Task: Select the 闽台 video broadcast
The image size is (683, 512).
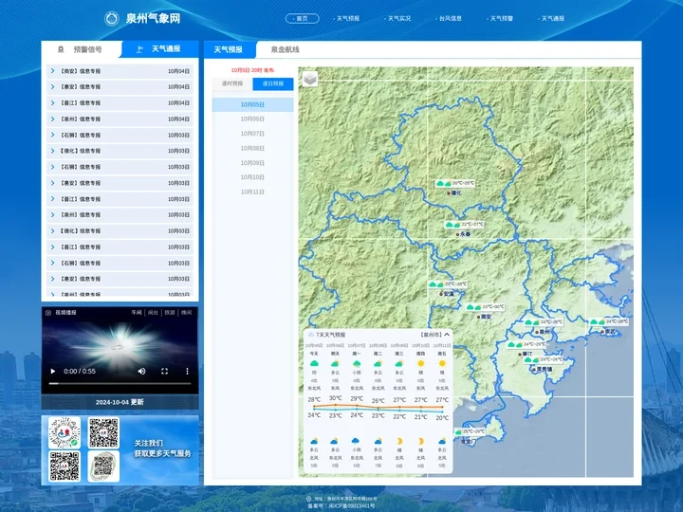Action: (153, 313)
